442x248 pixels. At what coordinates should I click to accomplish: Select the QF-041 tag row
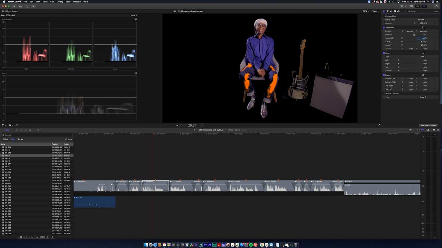[37, 186]
